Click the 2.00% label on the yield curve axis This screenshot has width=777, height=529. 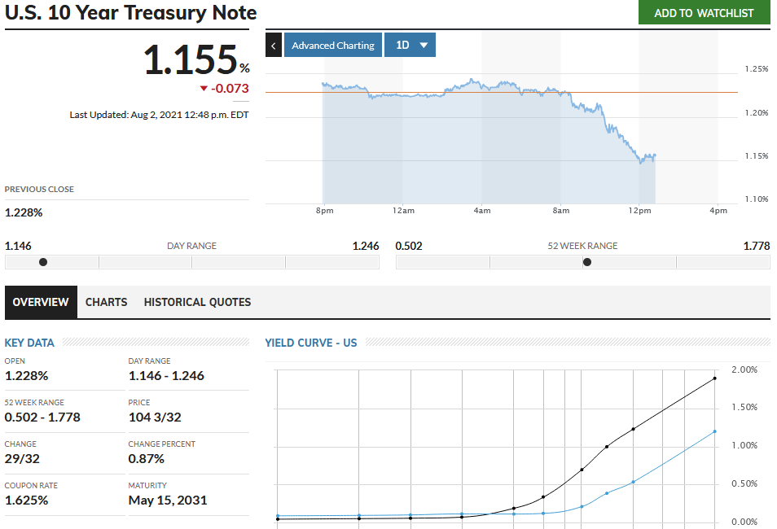744,369
